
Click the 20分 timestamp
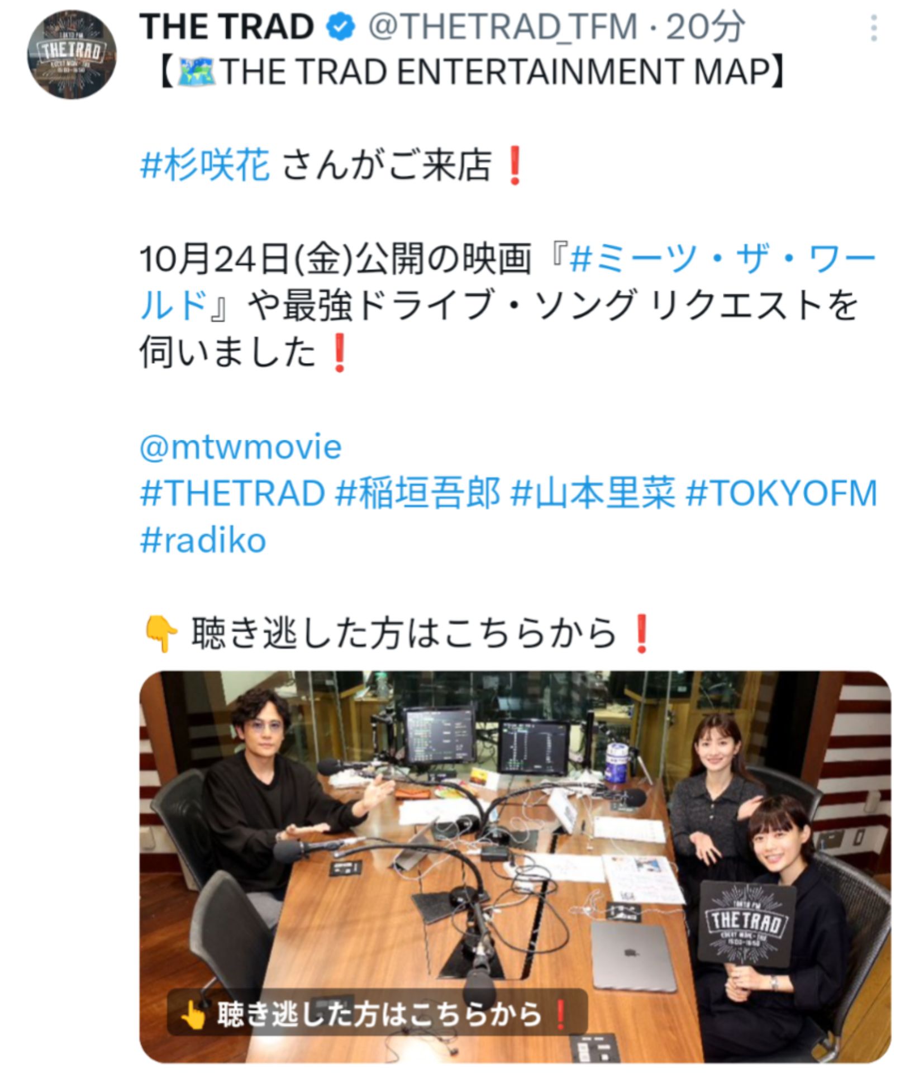click(706, 27)
